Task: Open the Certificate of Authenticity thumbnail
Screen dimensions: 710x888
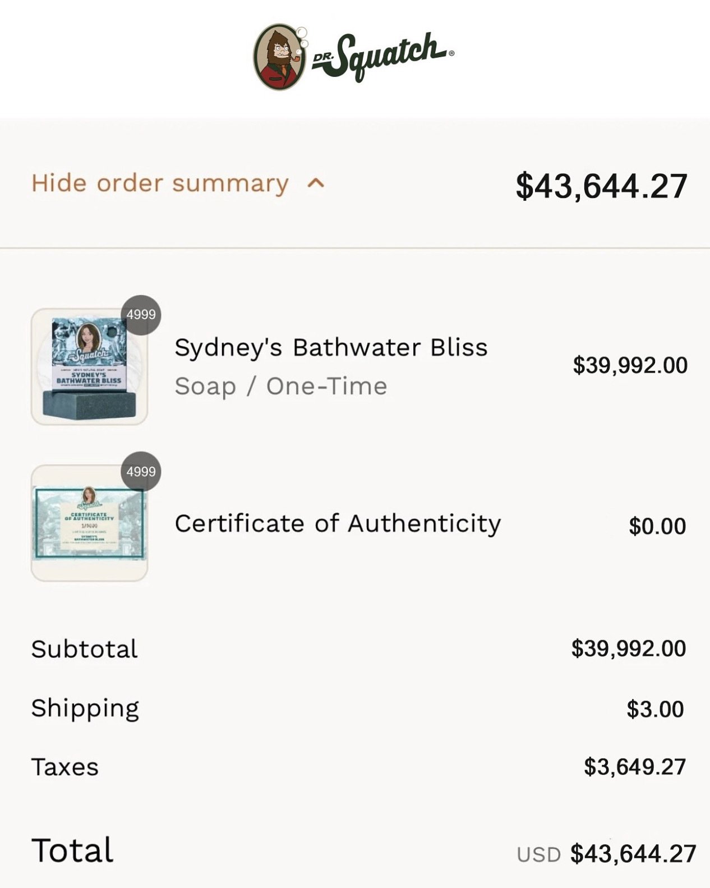Action: pos(89,523)
